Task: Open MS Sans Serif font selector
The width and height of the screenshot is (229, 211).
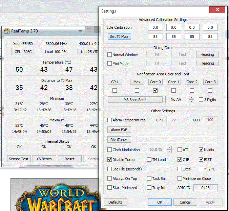Action: point(135,100)
